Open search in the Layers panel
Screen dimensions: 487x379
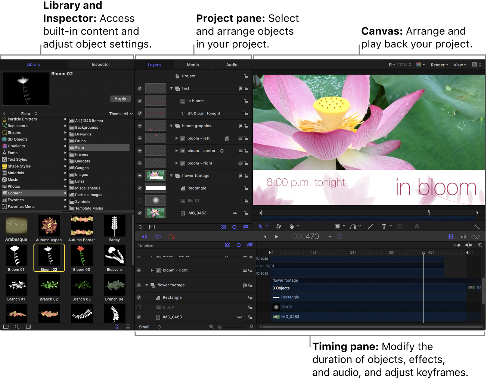[141, 227]
